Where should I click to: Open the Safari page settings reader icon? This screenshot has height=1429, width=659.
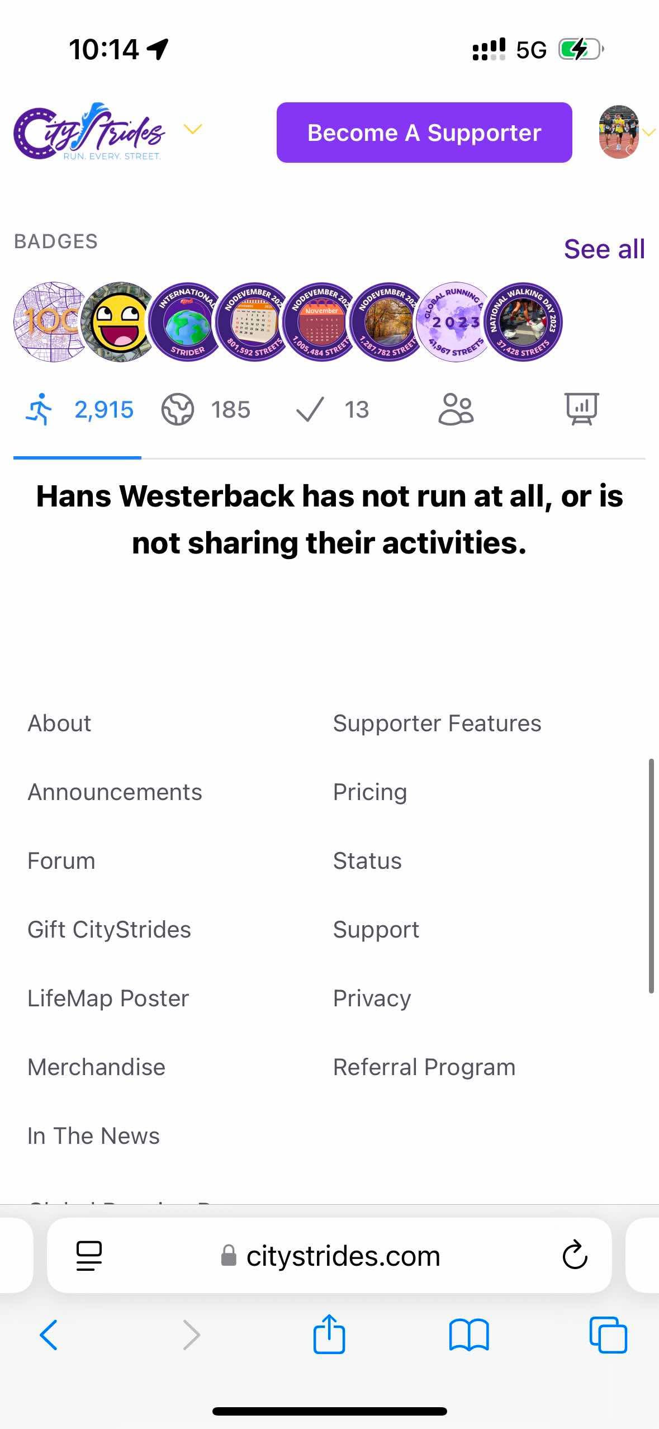pos(89,1255)
